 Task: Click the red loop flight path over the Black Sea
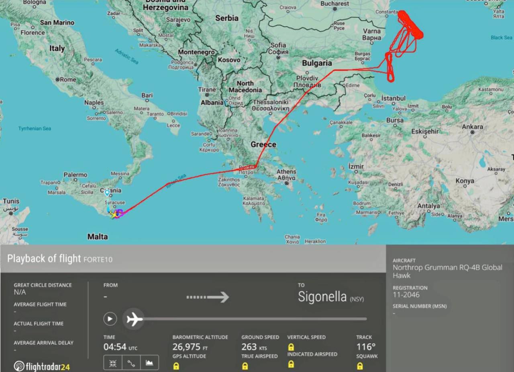(x=410, y=24)
